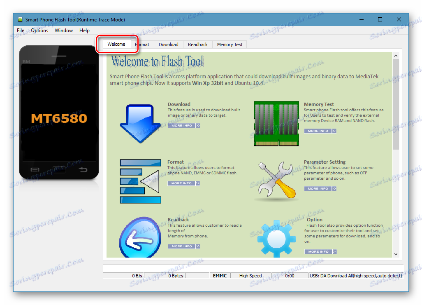Click the Option section heading
This screenshot has height=305, width=422.
[x=314, y=220]
